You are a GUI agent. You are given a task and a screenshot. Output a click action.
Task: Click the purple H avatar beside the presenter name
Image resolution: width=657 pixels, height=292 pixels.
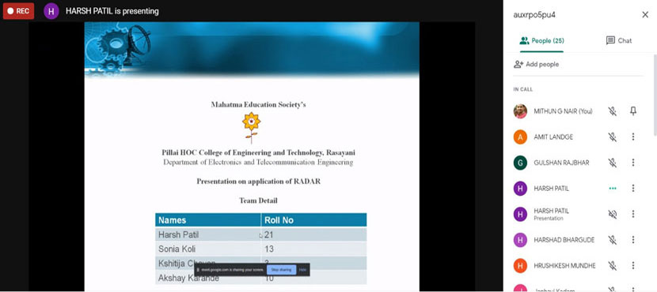click(x=51, y=11)
